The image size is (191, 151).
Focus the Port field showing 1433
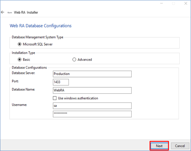(x=61, y=82)
